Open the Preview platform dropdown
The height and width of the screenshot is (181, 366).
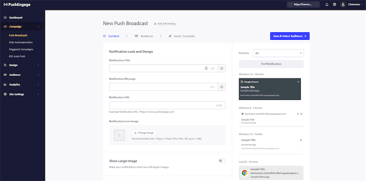(x=279, y=53)
